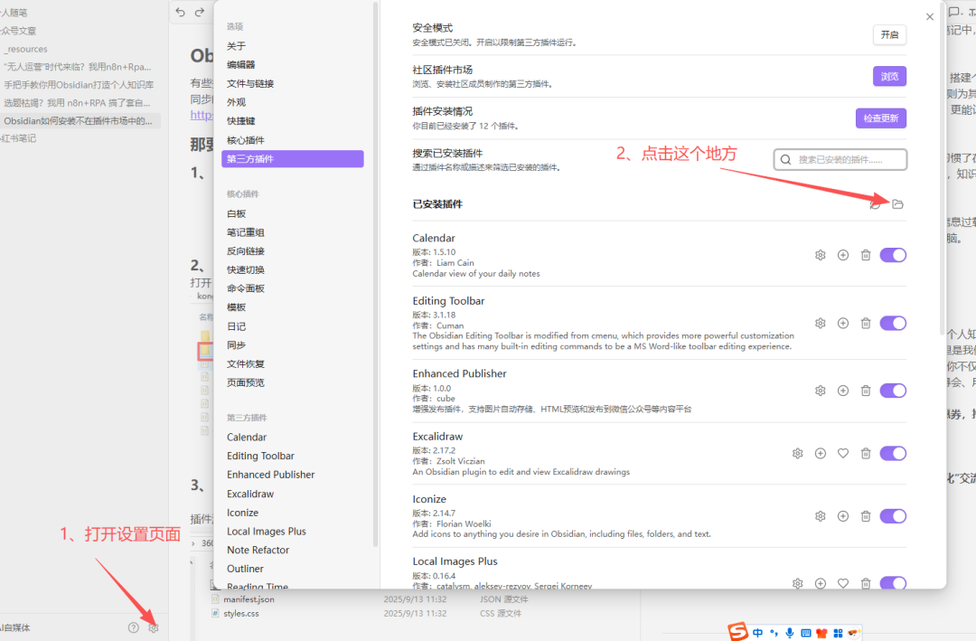This screenshot has width=976, height=641.
Task: Uninstall Enhanced Publisher trash icon
Action: (865, 391)
